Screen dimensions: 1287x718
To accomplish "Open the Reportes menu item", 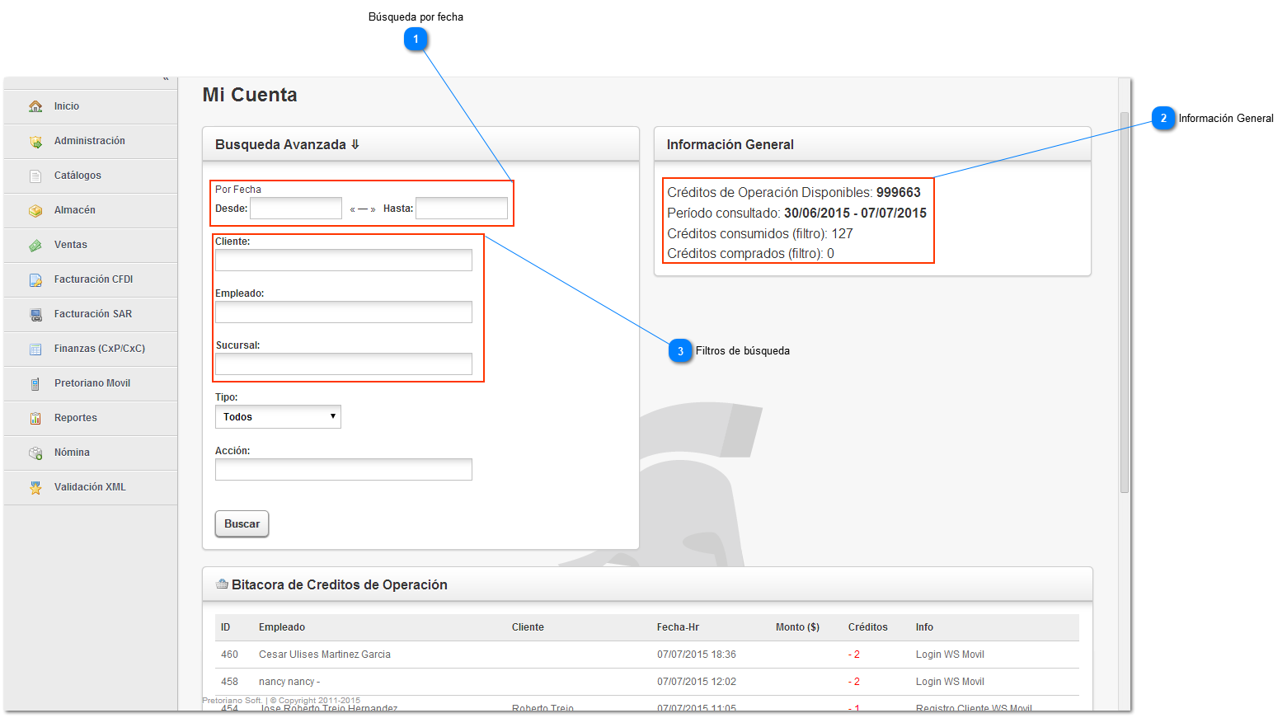I will (76, 418).
